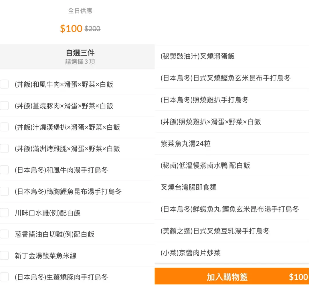
Task: Select (美顏之選)日式叉燒豆乳湯手打烏冬 row
Action: (215, 231)
